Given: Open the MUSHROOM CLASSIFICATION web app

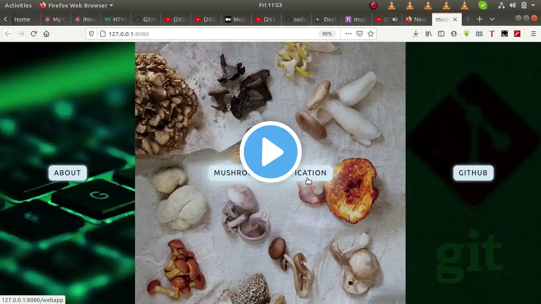Looking at the screenshot, I should [x=270, y=173].
